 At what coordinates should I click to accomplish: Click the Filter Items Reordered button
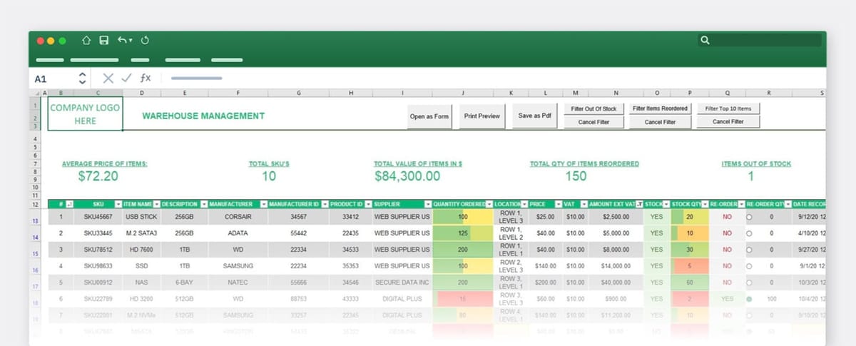pyautogui.click(x=660, y=108)
